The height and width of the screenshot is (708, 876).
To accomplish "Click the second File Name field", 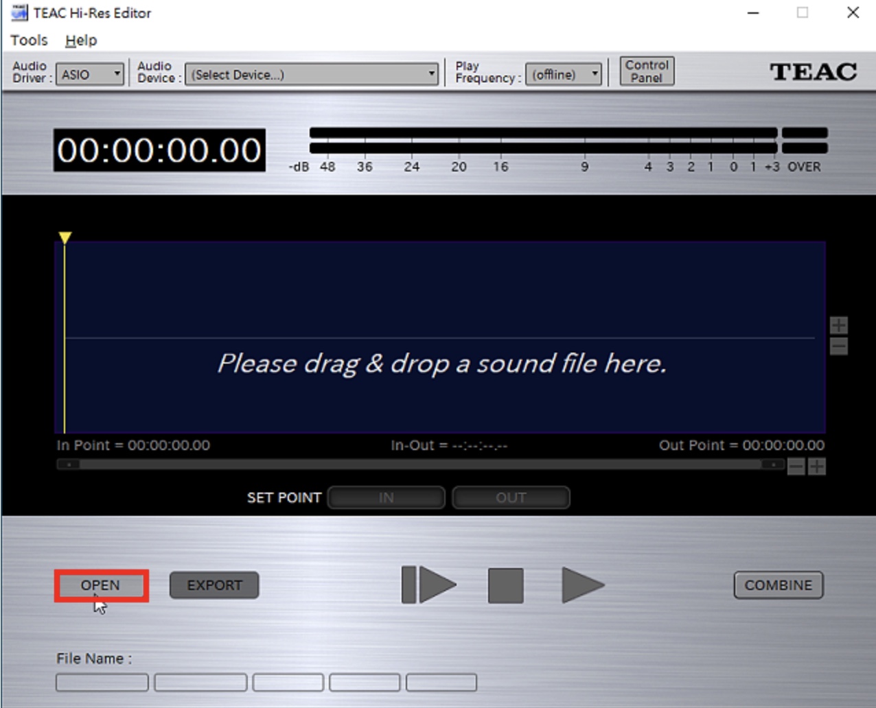I will pos(200,683).
